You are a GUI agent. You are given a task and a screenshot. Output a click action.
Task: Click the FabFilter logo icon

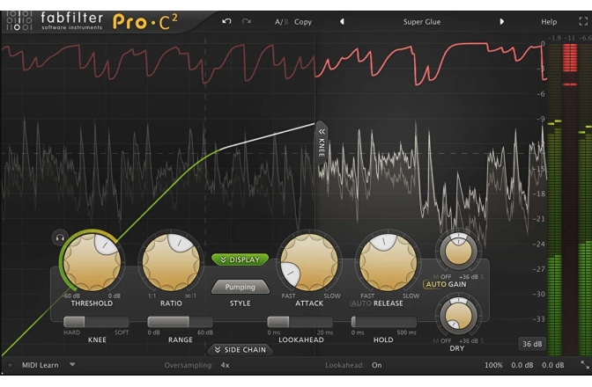(18, 21)
